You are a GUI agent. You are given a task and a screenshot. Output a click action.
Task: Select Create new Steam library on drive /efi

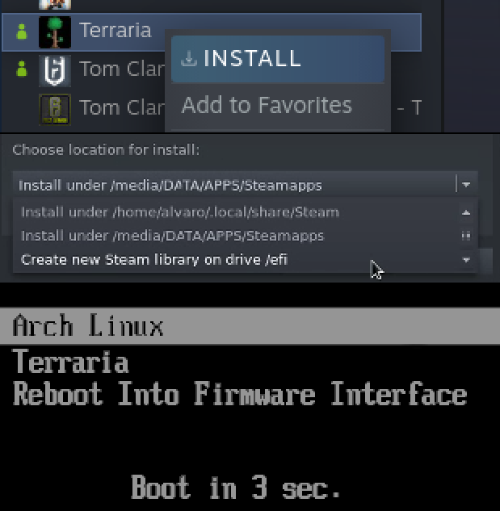154,259
